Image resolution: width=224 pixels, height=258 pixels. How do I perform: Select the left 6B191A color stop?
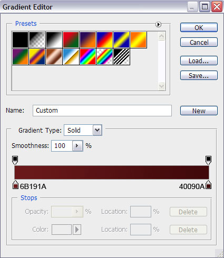[x=15, y=185]
